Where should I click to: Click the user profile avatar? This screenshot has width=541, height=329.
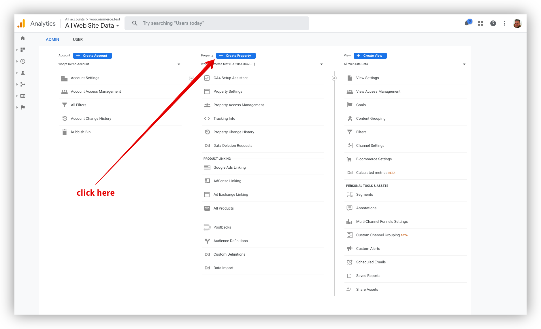point(517,23)
